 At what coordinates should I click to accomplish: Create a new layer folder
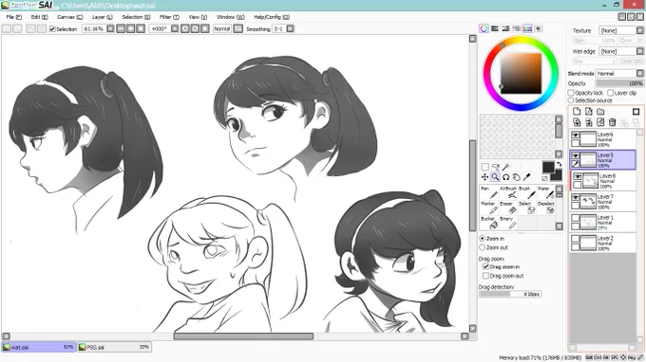click(x=600, y=112)
